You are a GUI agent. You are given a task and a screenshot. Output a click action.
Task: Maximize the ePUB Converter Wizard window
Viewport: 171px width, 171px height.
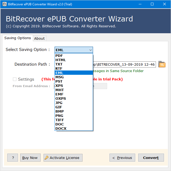pyautogui.click(x=152, y=4)
